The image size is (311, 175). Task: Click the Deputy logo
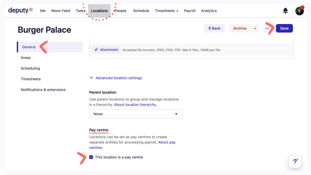(21, 10)
